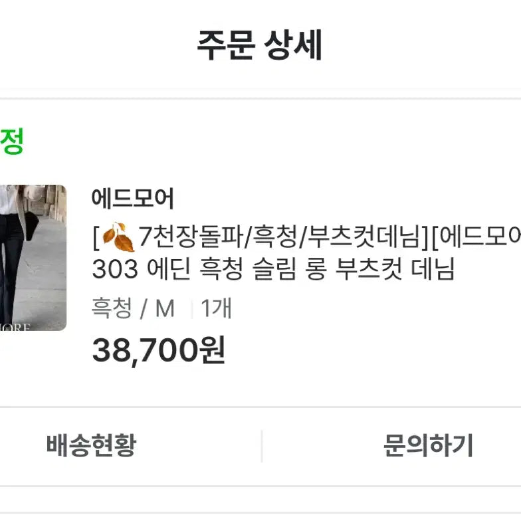Screen dimensions: 521x521
Task: Open the 배송현황 delivery status button
Action: tap(92, 445)
